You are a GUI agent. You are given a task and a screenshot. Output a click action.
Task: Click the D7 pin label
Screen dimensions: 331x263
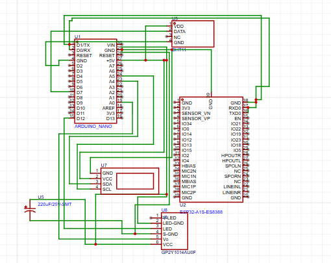click(79, 93)
